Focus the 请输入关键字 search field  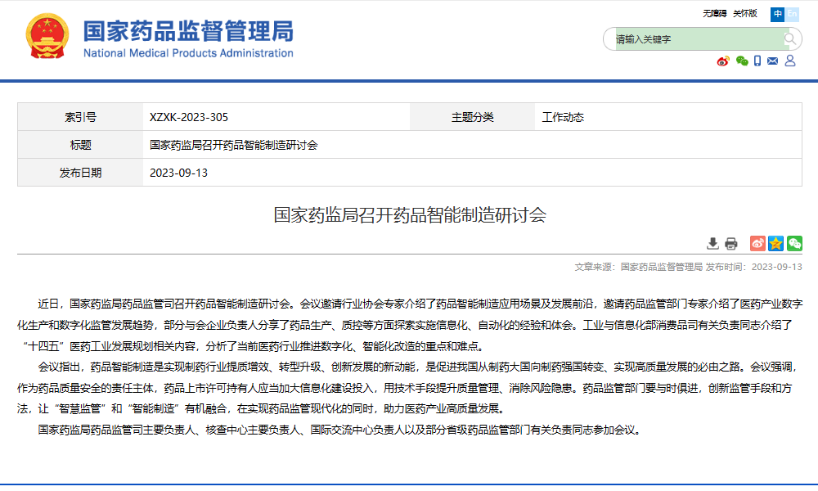[x=699, y=39]
